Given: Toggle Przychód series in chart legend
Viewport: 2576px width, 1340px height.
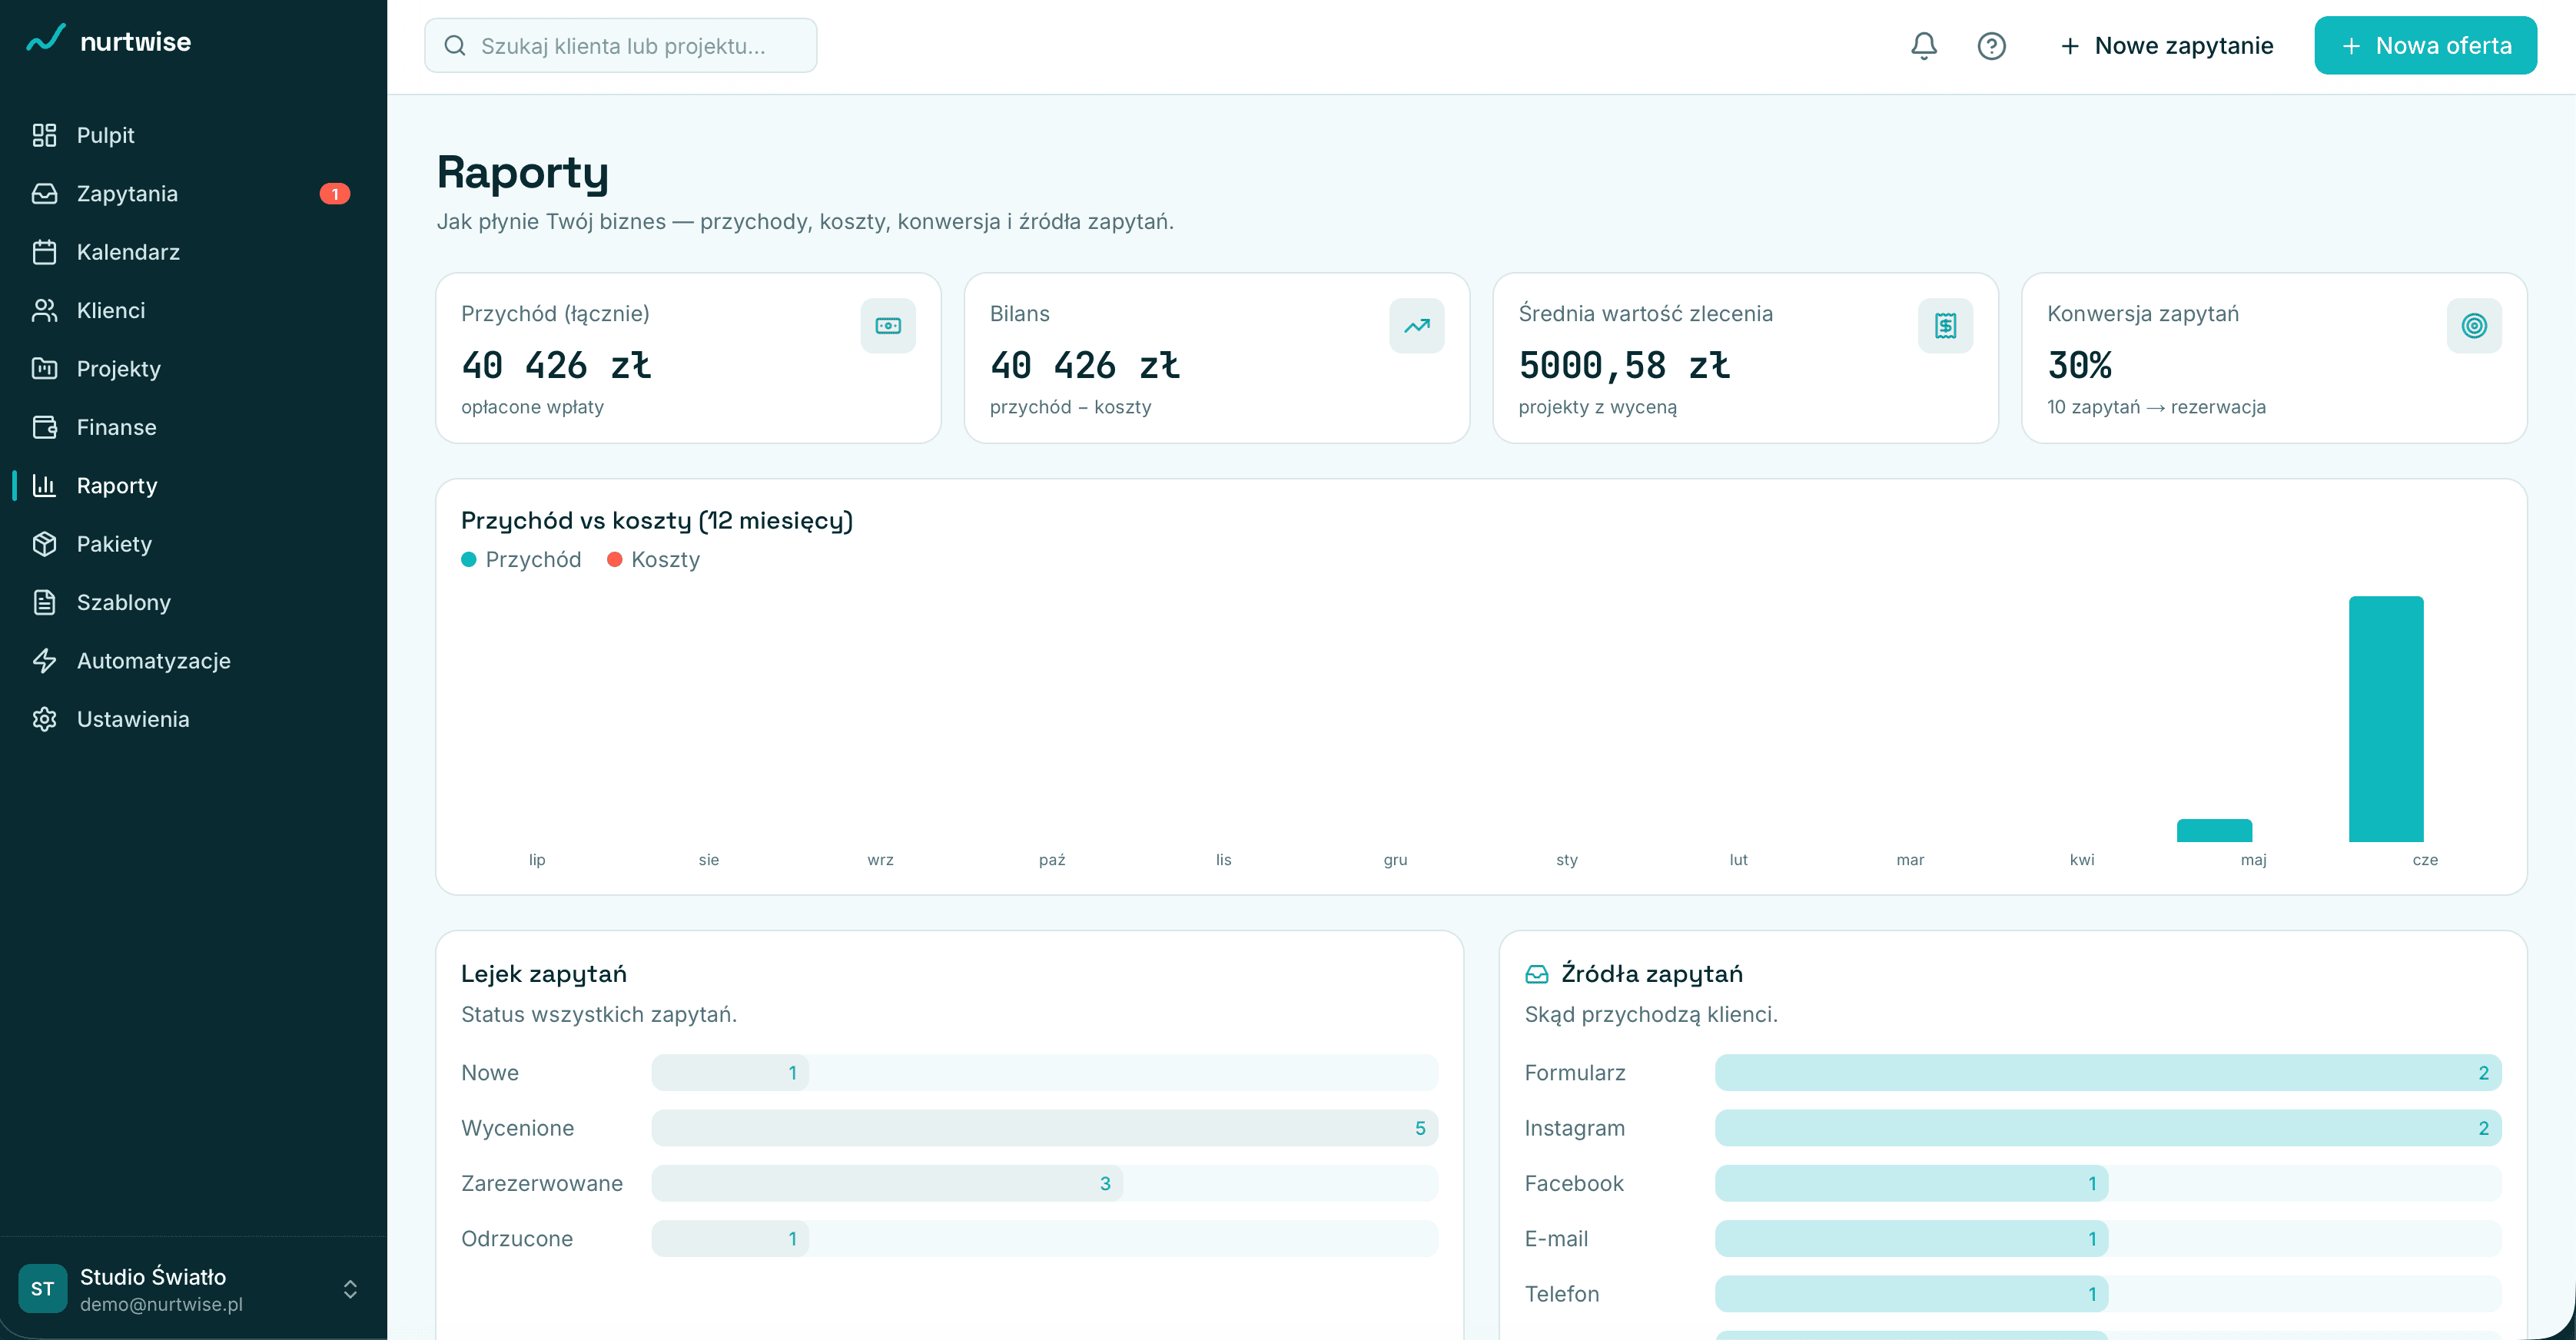Looking at the screenshot, I should click(x=521, y=559).
